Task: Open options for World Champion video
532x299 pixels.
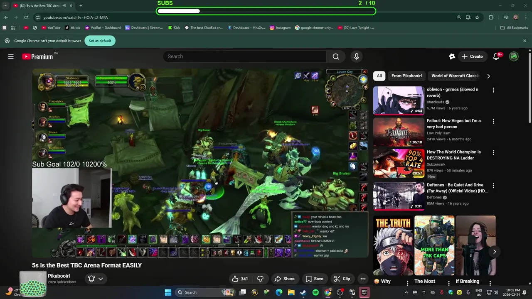Action: (x=493, y=152)
